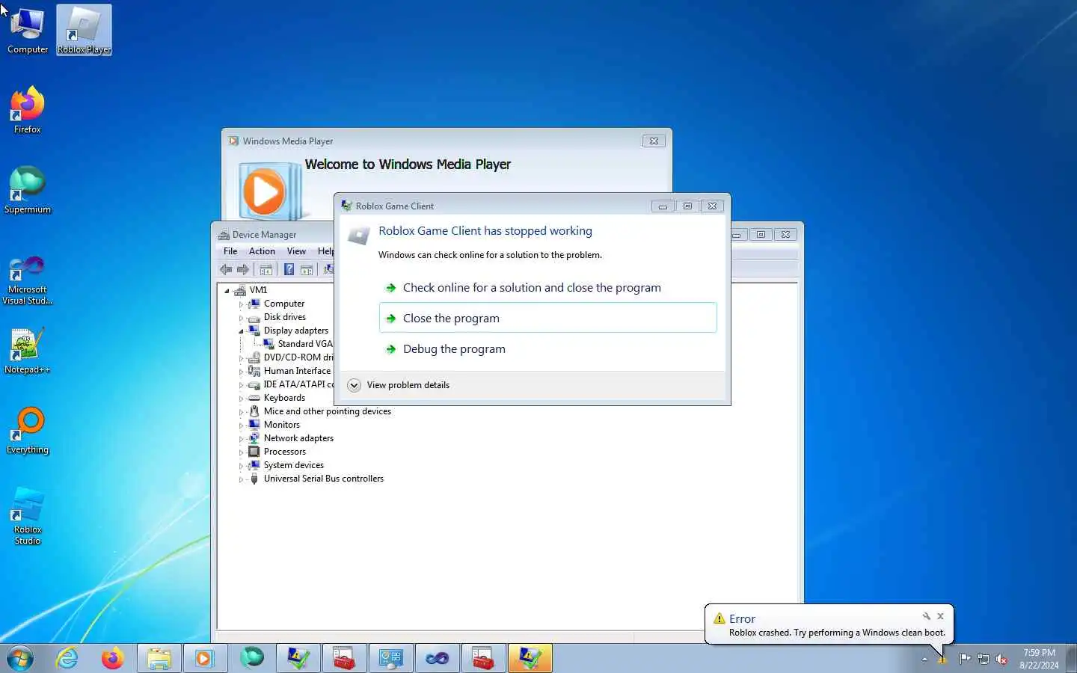Screen dimensions: 1077x673
Task: Open Windows Explorer folder icon in taskbar
Action: click(x=159, y=659)
